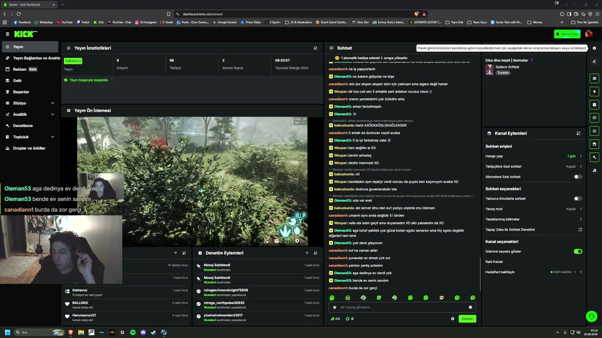Click the Windows taskbar search box
The height and width of the screenshot is (338, 602).
39,332
